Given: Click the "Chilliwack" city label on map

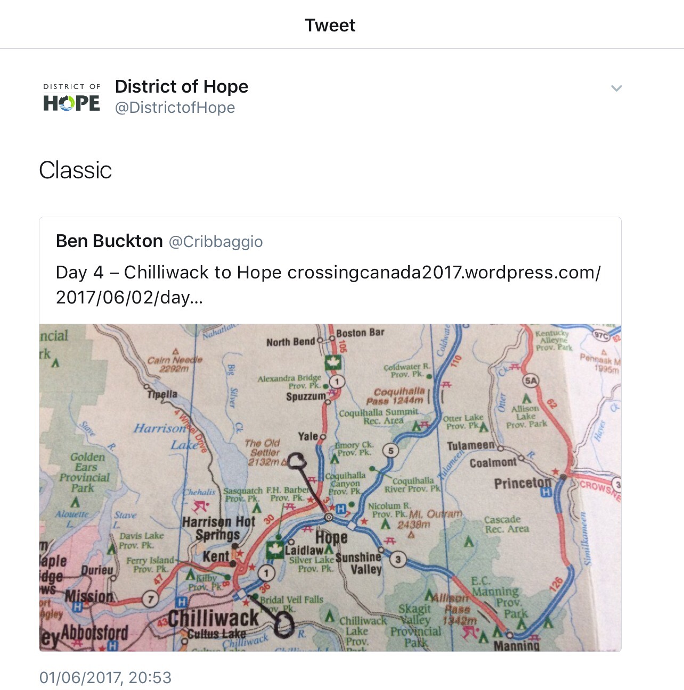Looking at the screenshot, I should [x=213, y=619].
